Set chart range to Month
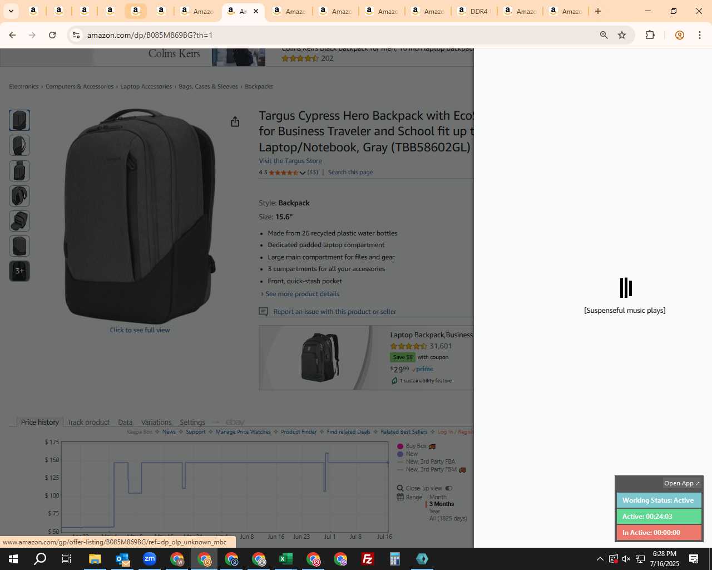Viewport: 712px width, 570px height. (438, 497)
